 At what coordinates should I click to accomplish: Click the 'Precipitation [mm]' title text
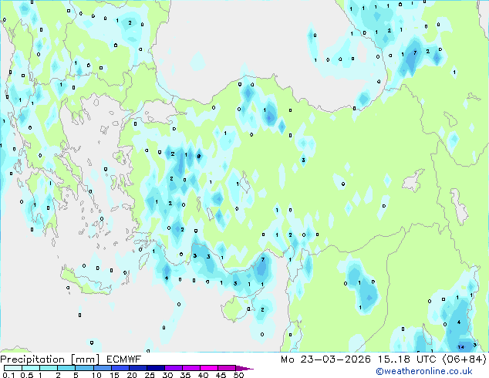(50, 359)
